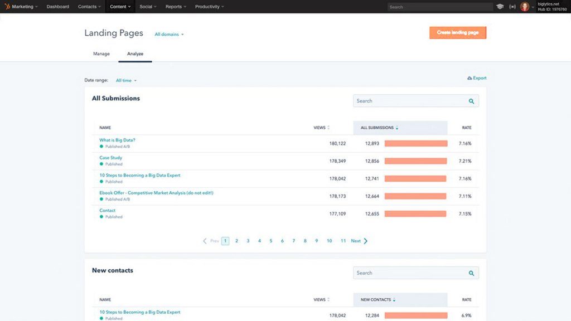Click the submissions bar for Contact row
Screen dimensions: 571x321
tap(415, 213)
